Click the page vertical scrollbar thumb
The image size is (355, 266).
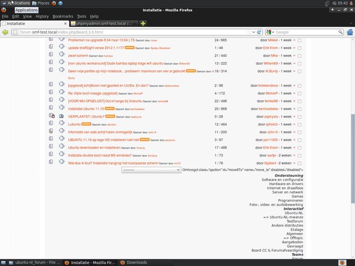pos(353,158)
